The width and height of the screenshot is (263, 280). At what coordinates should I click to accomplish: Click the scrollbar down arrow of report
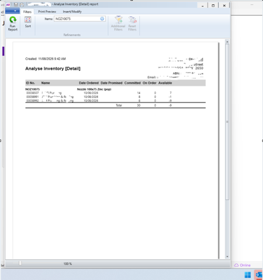[227, 257]
